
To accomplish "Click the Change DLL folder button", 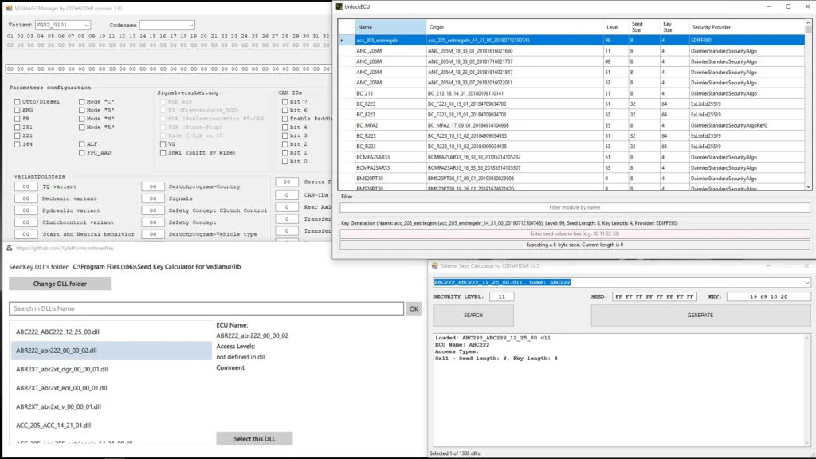I will coord(61,283).
